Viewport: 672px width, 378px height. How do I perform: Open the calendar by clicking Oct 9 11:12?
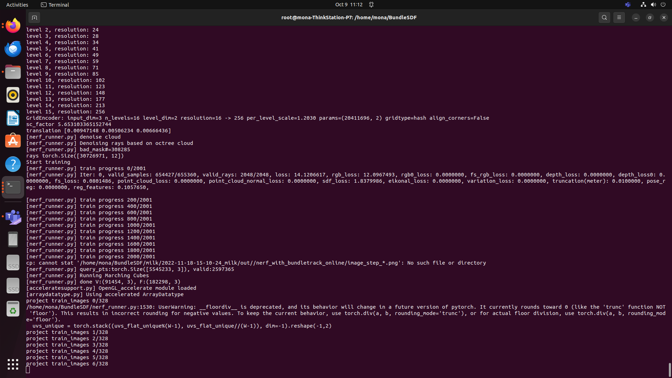pyautogui.click(x=349, y=5)
